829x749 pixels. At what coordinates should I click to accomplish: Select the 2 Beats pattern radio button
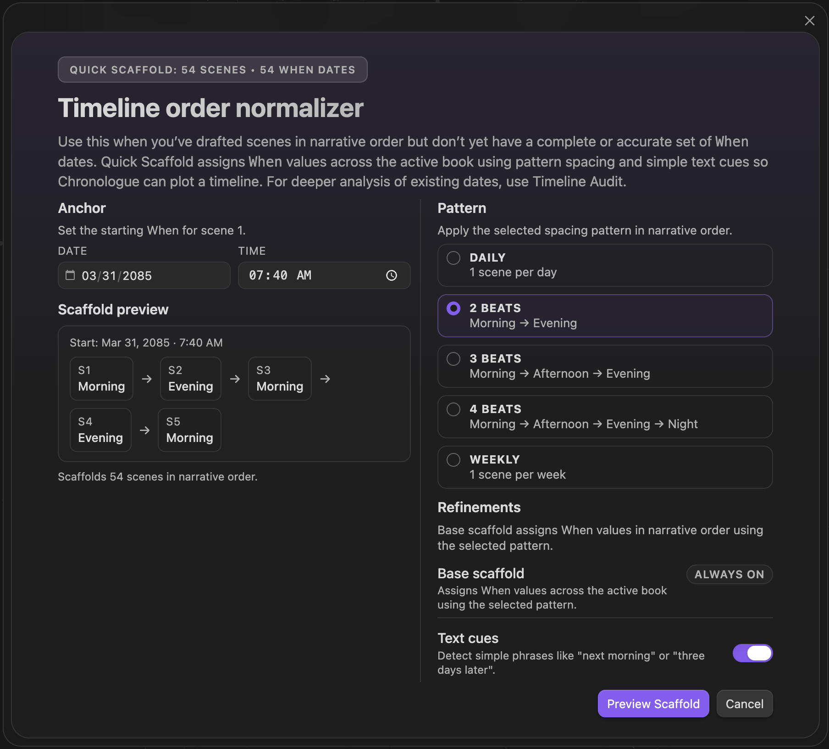[453, 308]
